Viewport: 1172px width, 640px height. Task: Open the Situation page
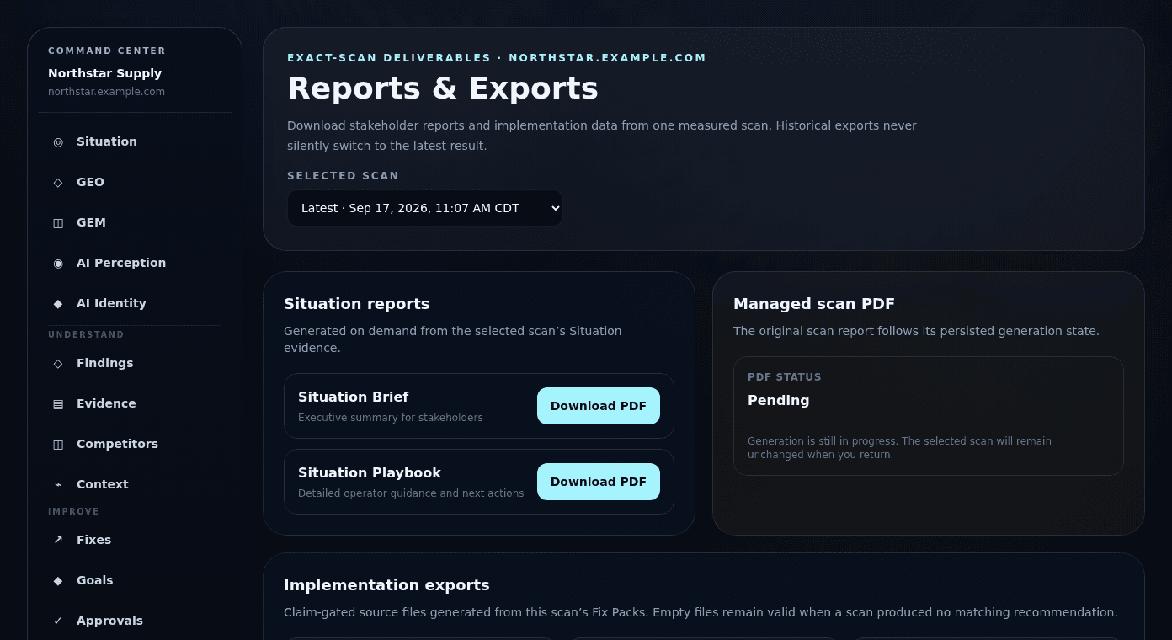pos(135,141)
